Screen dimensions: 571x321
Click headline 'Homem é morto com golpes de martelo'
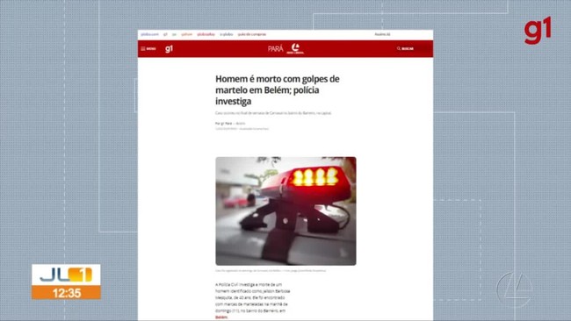[x=277, y=89]
